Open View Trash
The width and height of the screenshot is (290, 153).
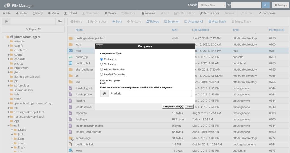click(217, 22)
